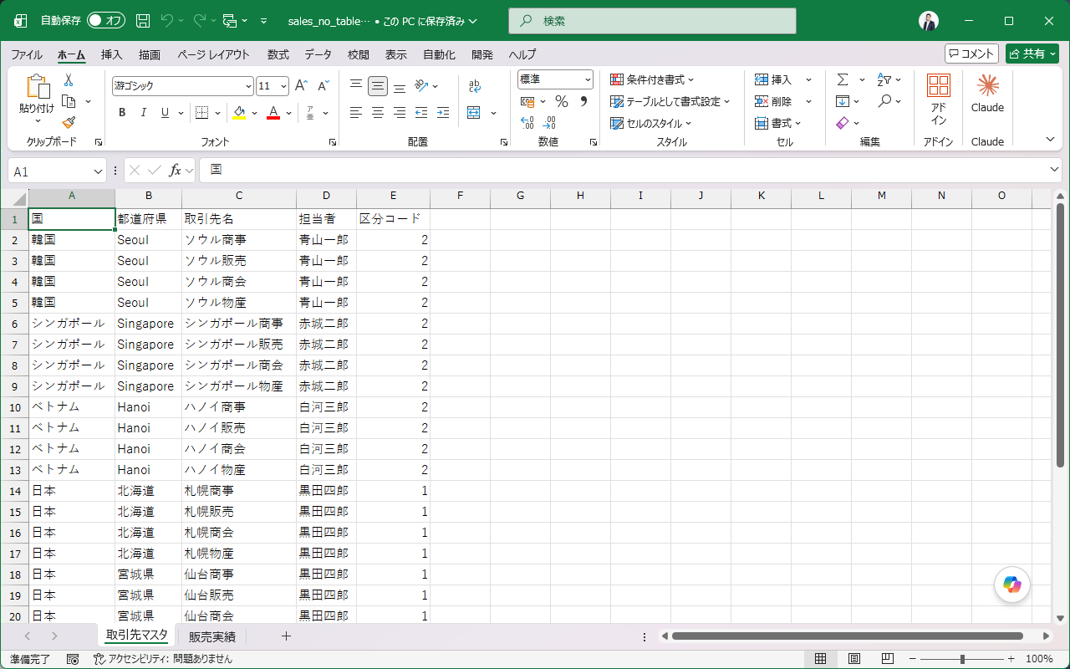Click the Insert Function fx icon
The width and height of the screenshot is (1070, 669).
175,171
